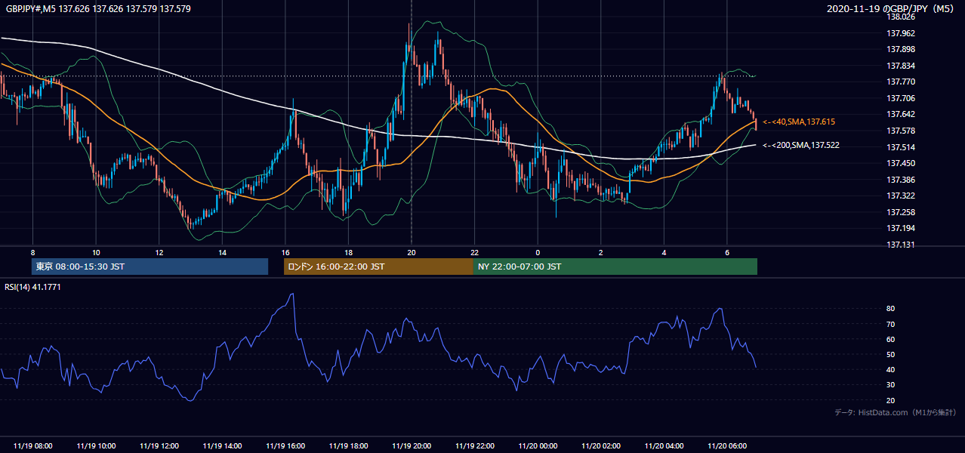Select the 40 SMA 137.615 label
The width and height of the screenshot is (965, 453).
pos(799,122)
